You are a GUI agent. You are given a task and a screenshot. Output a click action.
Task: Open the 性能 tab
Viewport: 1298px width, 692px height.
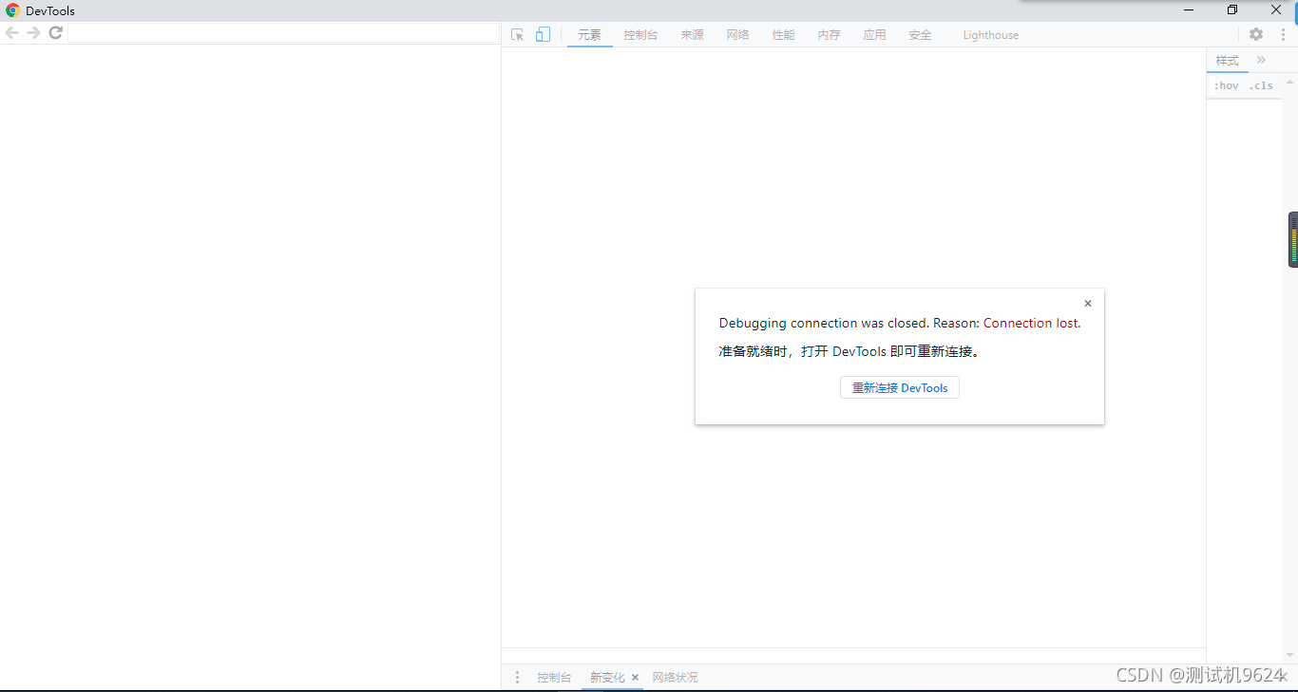(x=783, y=35)
